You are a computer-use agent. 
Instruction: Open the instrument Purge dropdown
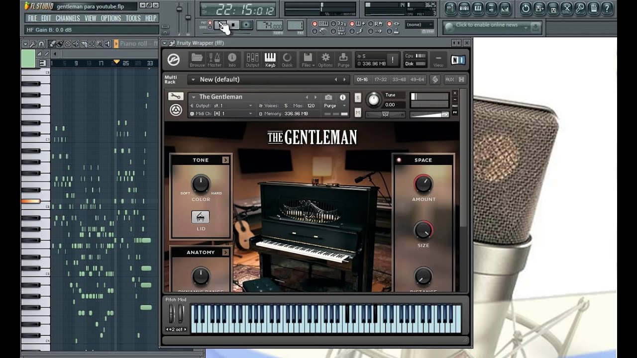[x=335, y=106]
